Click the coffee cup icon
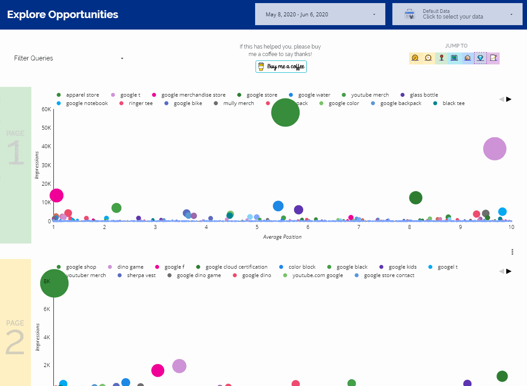Image resolution: width=527 pixels, height=386 pixels. coord(261,67)
